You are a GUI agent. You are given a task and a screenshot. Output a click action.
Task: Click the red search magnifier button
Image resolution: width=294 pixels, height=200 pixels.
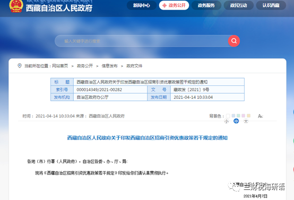click(x=234, y=41)
